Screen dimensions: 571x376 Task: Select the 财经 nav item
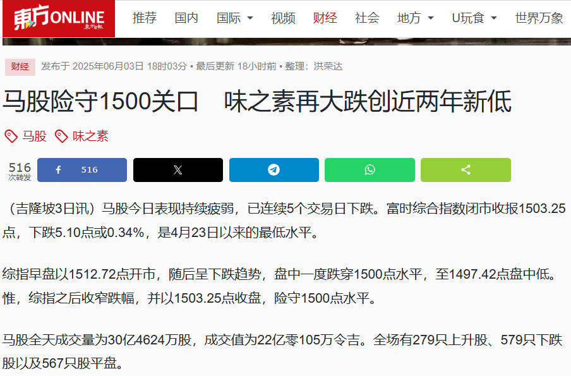click(325, 18)
